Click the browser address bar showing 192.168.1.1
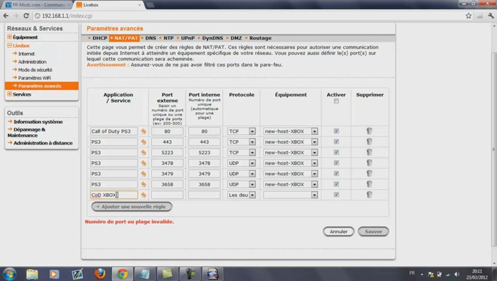Image resolution: width=497 pixels, height=281 pixels. point(248,16)
